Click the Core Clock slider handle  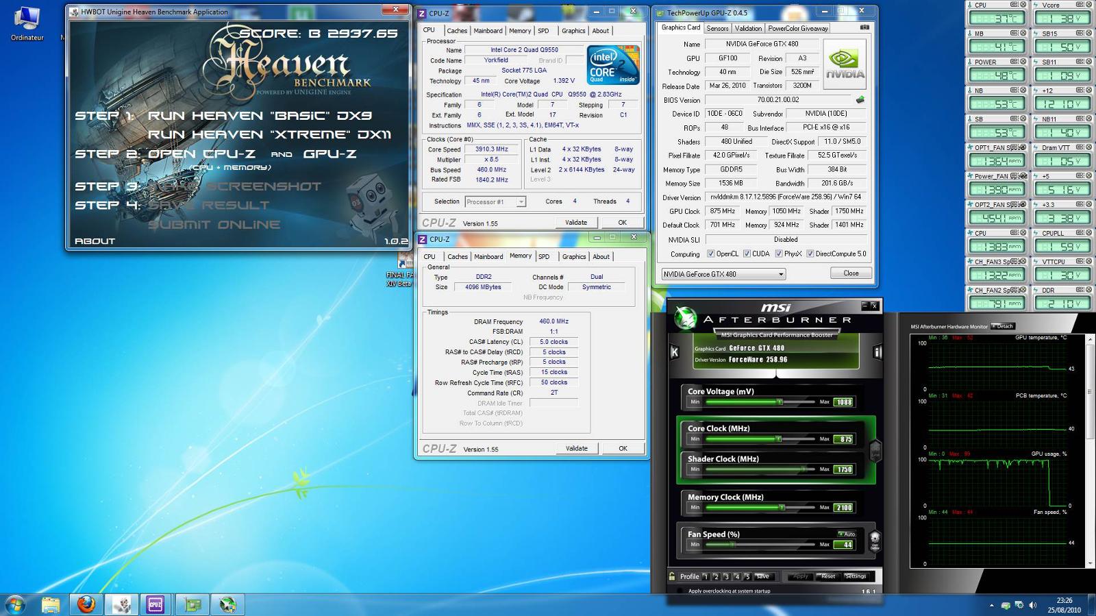778,439
